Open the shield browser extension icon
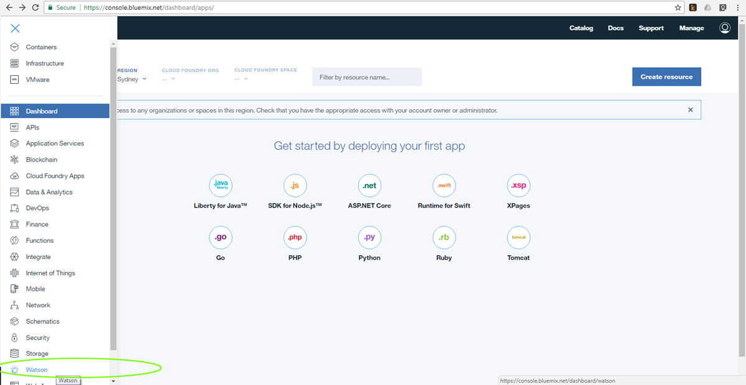 722,8
